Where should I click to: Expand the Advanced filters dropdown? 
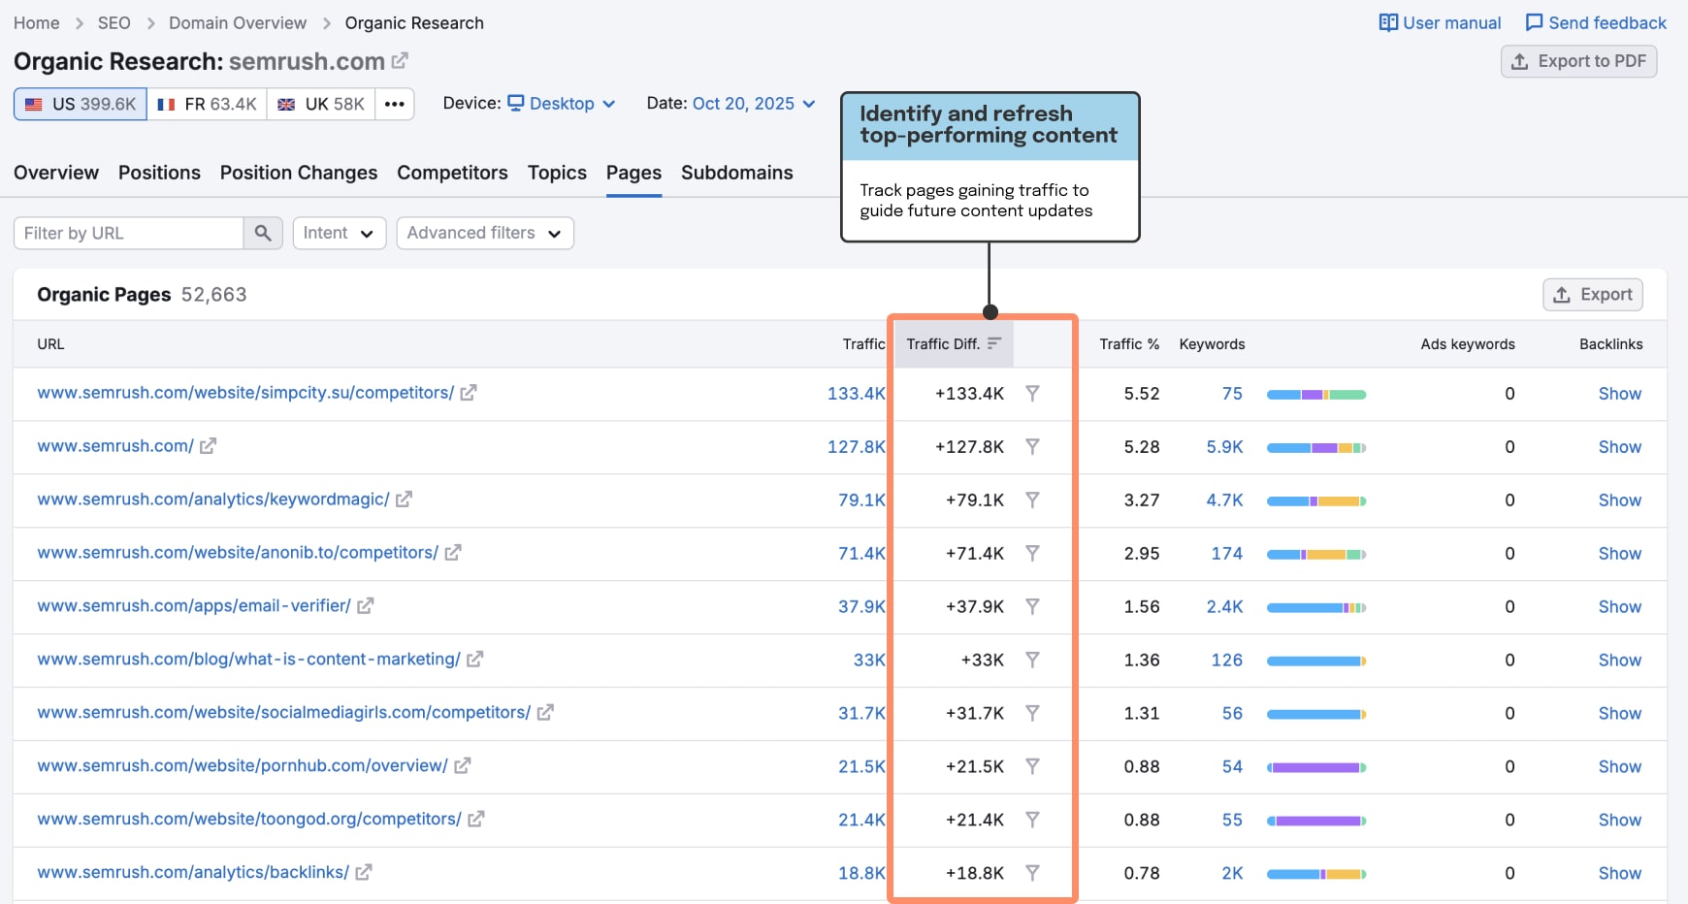tap(484, 233)
